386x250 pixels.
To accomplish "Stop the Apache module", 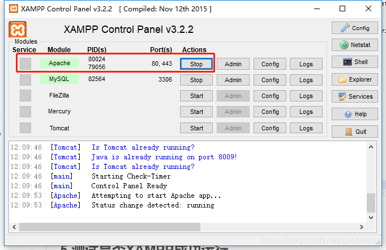I will click(x=196, y=64).
